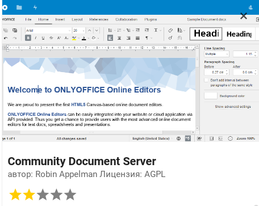Viewport: 259px width, 206px height.
Task: Click the clear style eraser icon
Action: (170, 30)
